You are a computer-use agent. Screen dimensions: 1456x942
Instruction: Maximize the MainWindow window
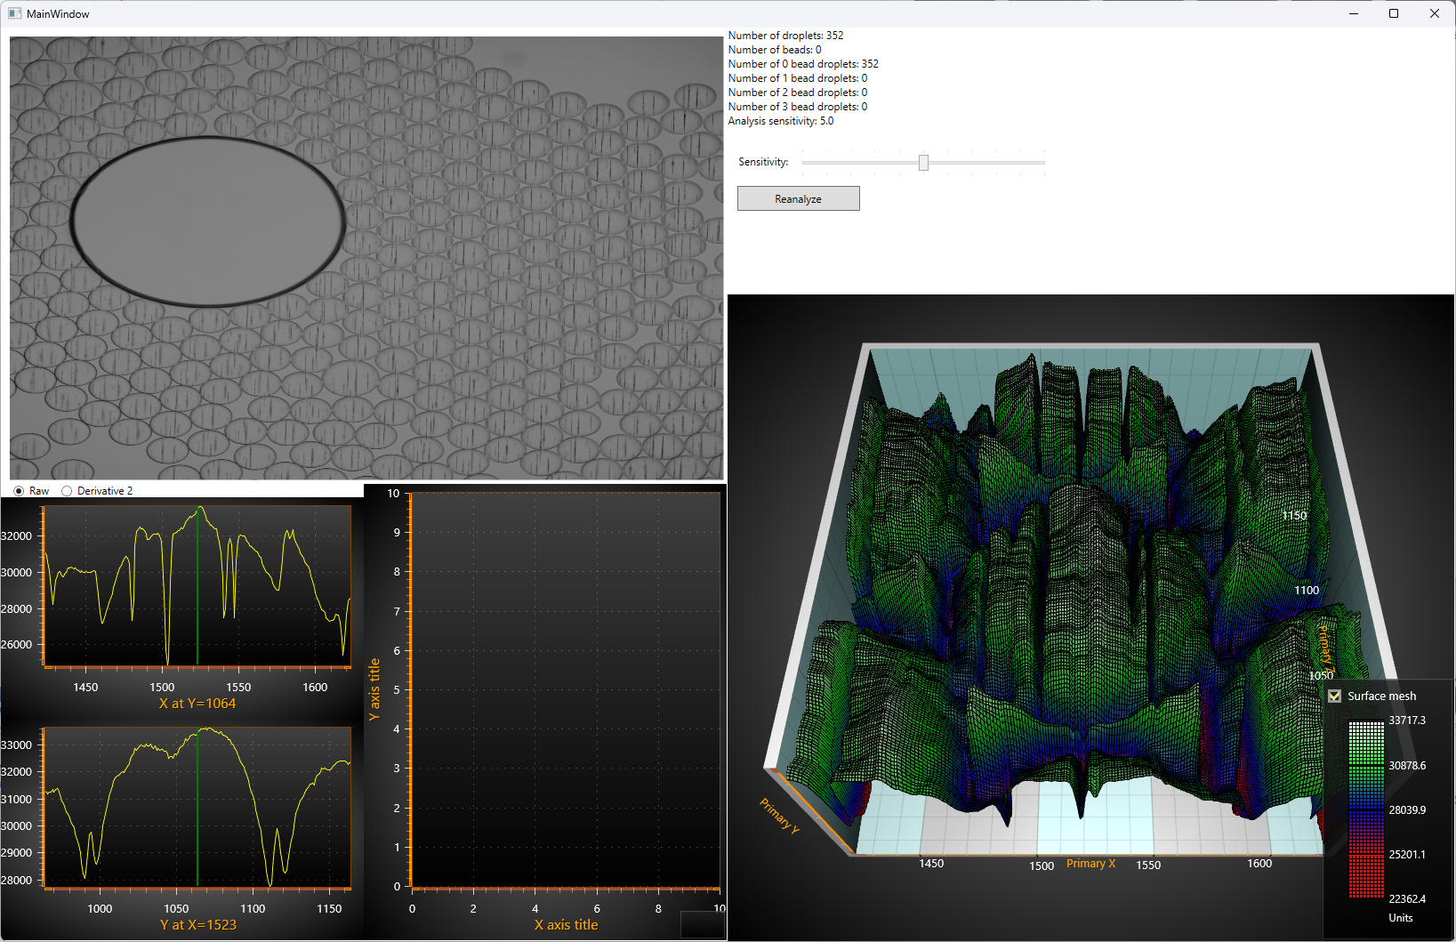click(x=1394, y=13)
